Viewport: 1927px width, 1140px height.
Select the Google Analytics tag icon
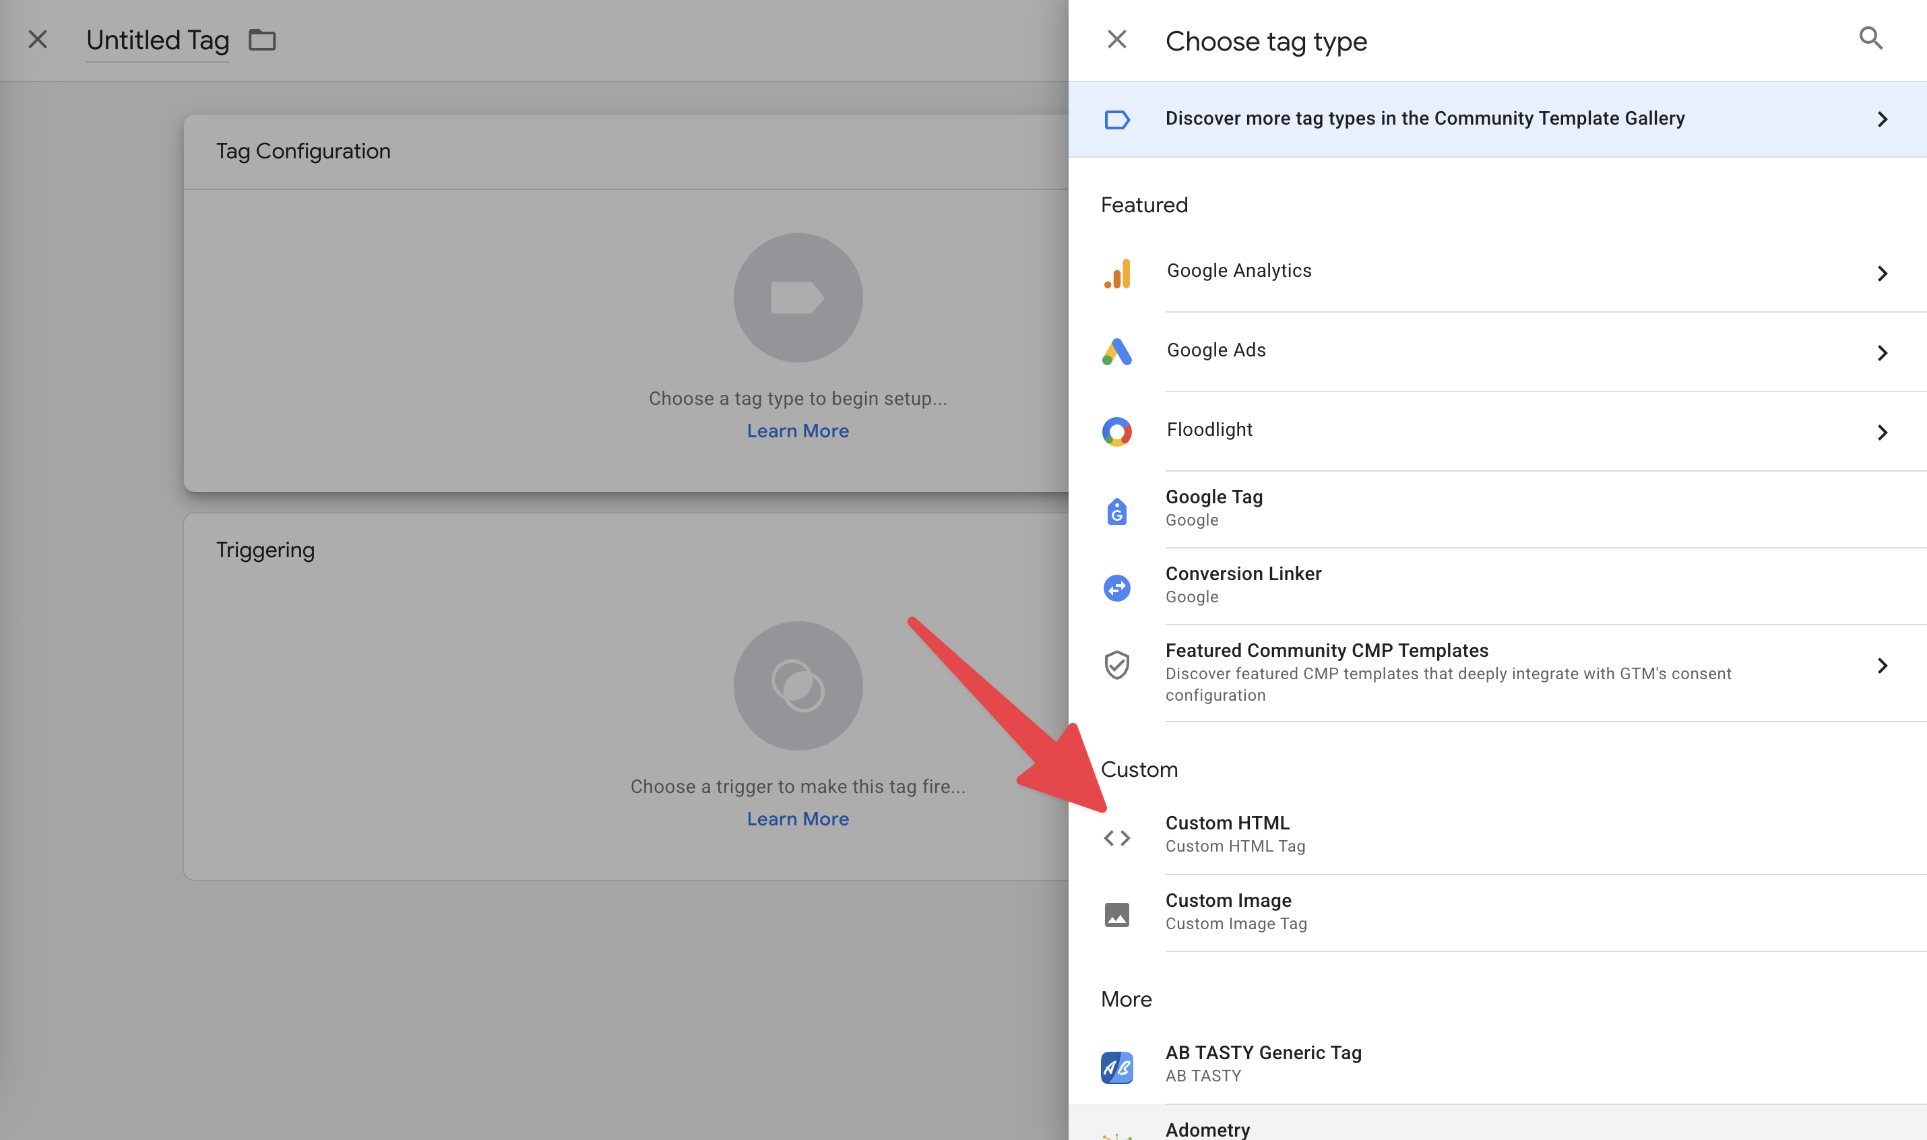pyautogui.click(x=1116, y=273)
